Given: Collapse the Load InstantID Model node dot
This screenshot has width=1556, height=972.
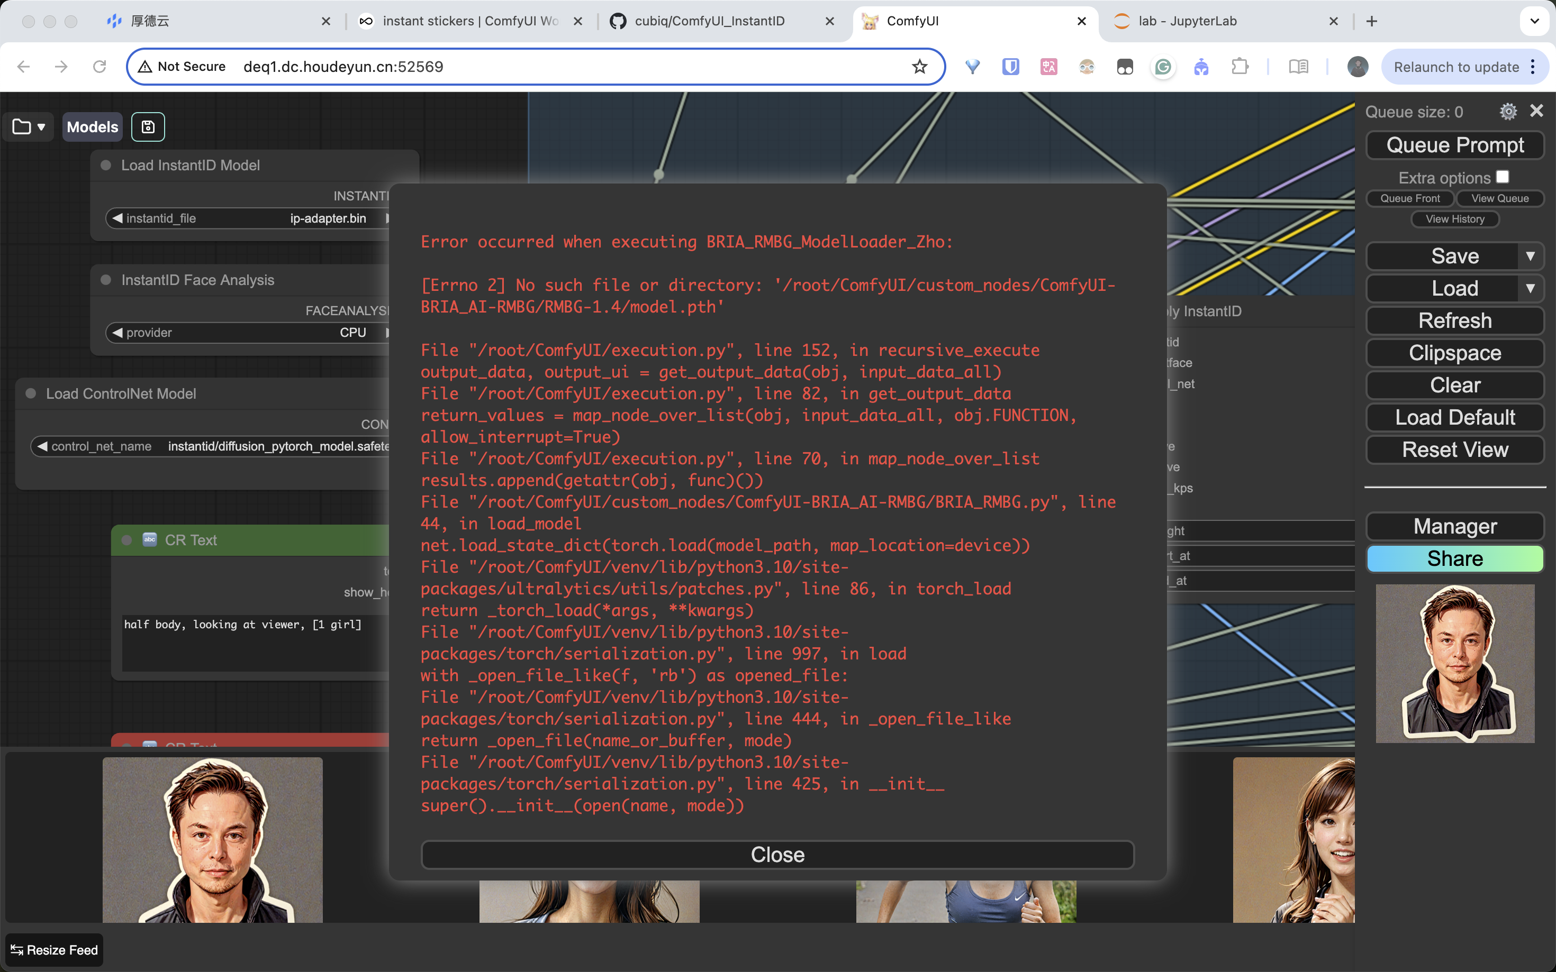Looking at the screenshot, I should click(x=106, y=165).
